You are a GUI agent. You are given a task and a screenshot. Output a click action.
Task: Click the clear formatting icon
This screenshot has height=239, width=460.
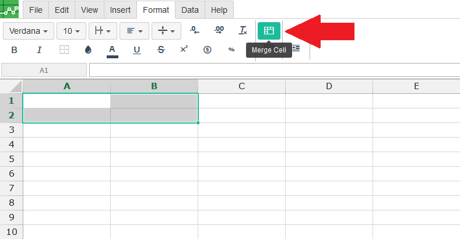(243, 30)
